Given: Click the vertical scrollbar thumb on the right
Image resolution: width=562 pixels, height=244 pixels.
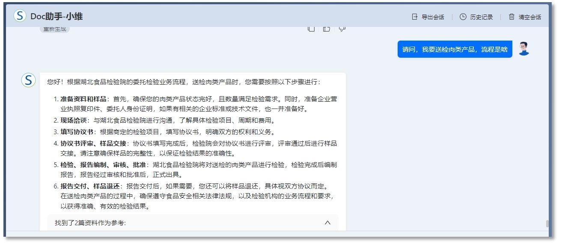Looking at the screenshot, I should click(546, 224).
